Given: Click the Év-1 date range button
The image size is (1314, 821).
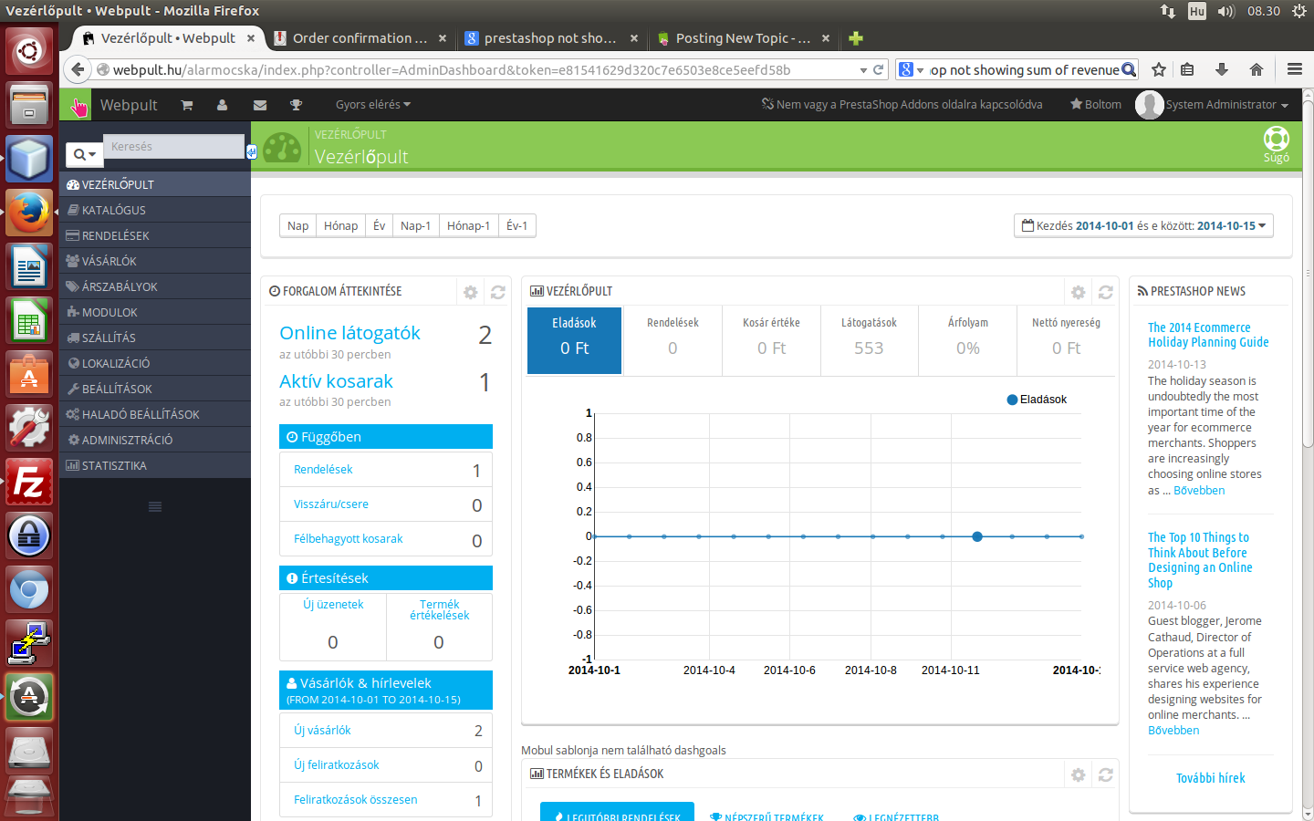Looking at the screenshot, I should tap(516, 225).
